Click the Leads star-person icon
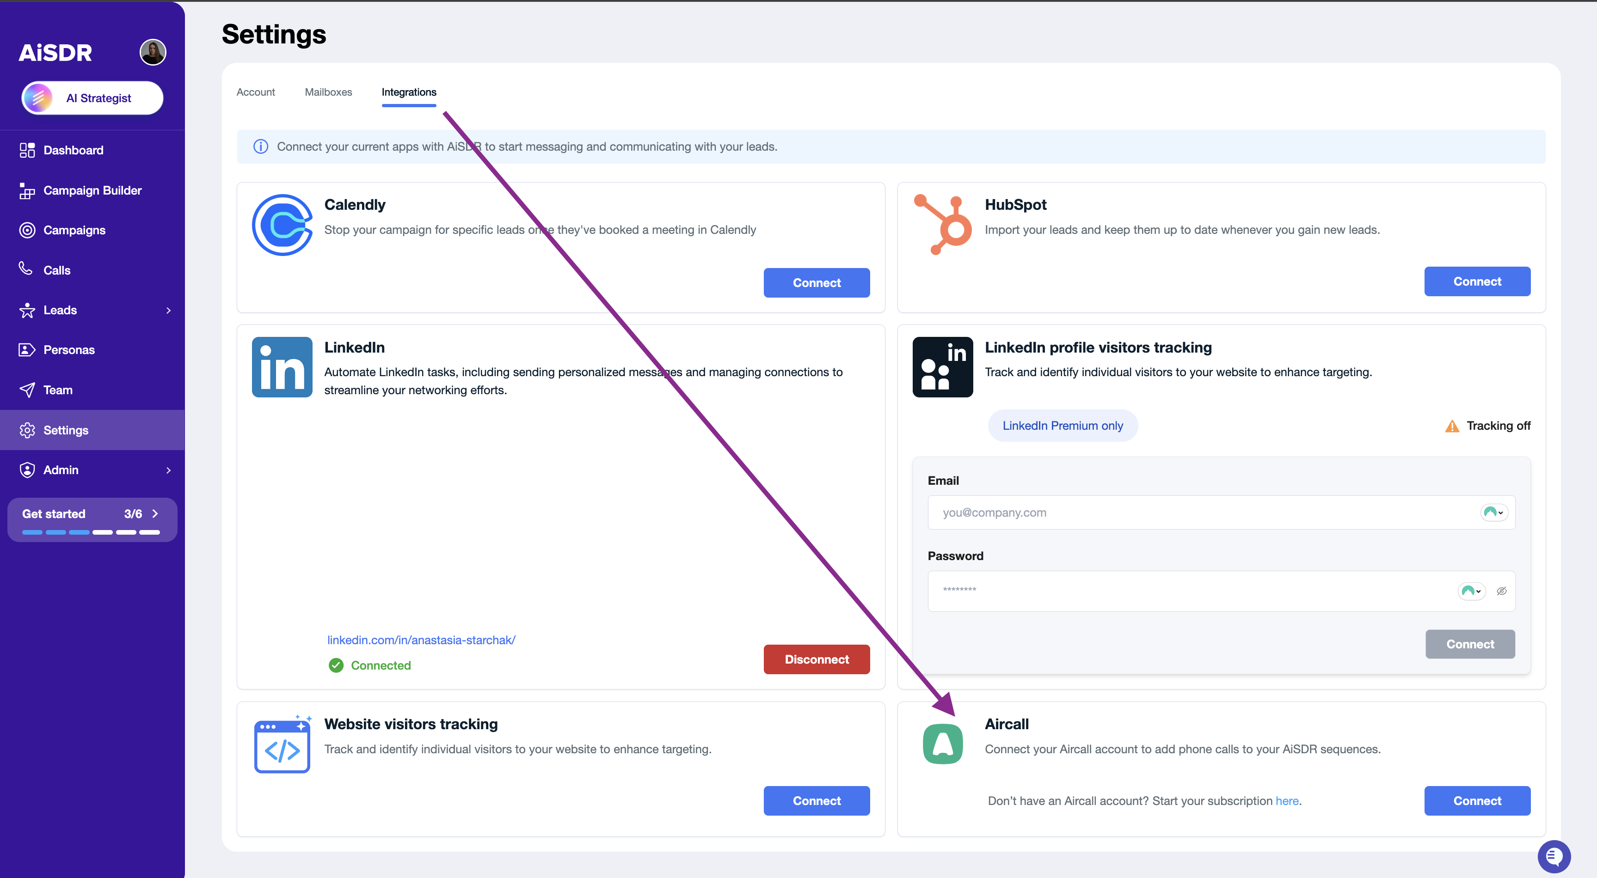 [27, 310]
